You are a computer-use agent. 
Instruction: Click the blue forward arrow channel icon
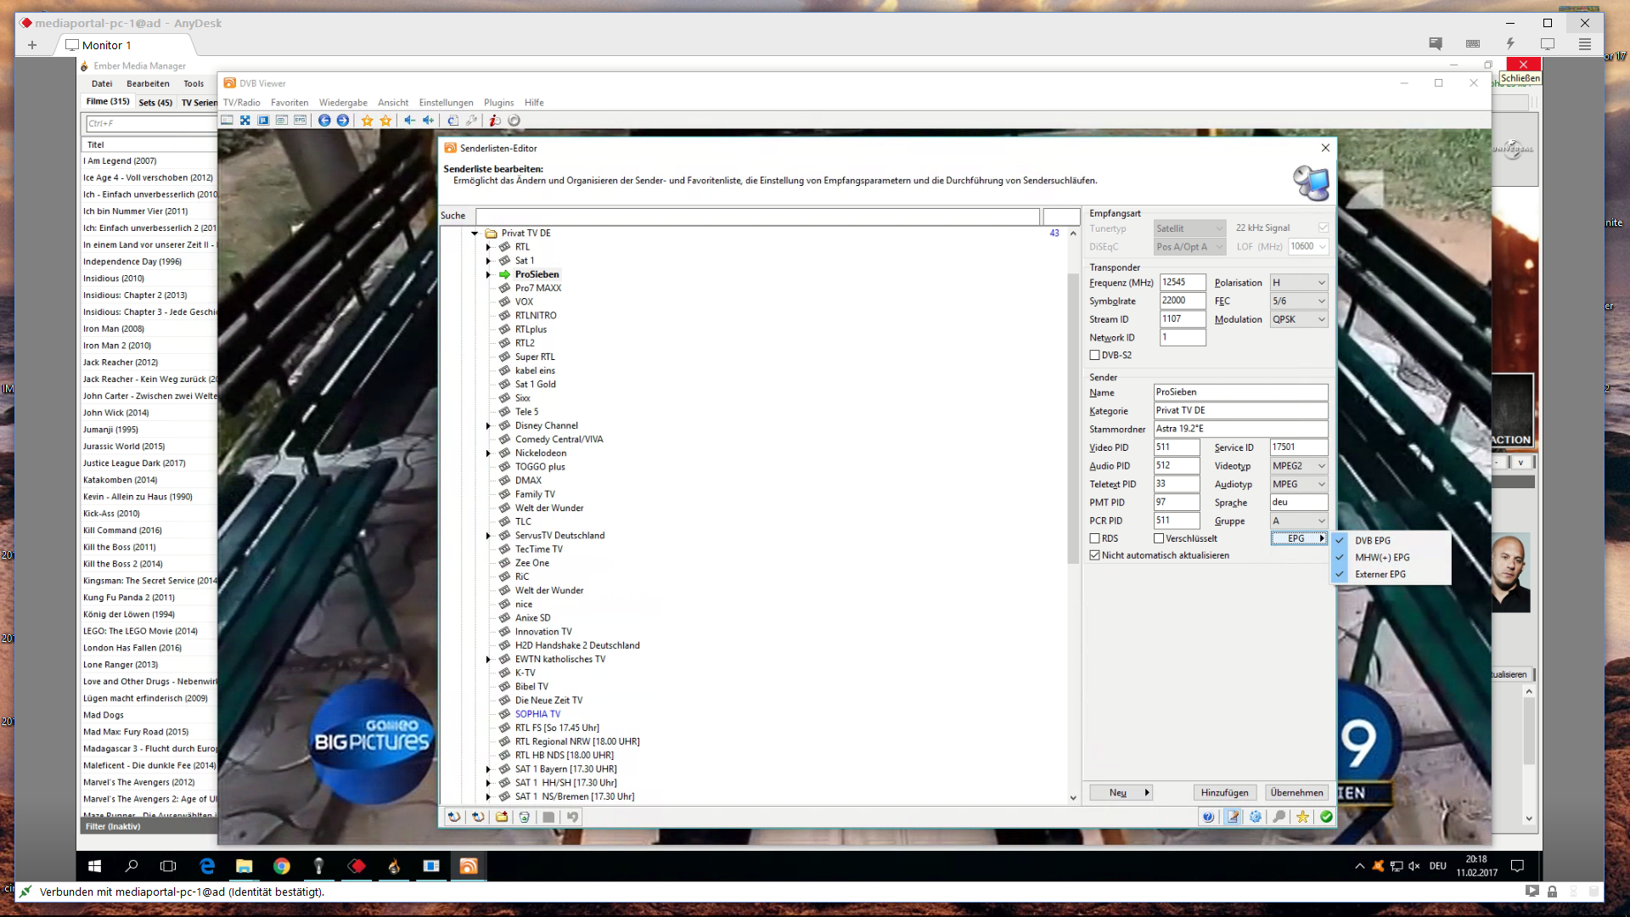(x=343, y=121)
